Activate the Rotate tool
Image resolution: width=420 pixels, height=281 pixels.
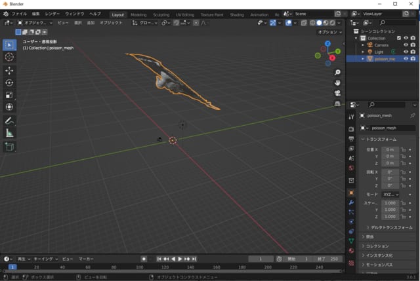click(9, 83)
